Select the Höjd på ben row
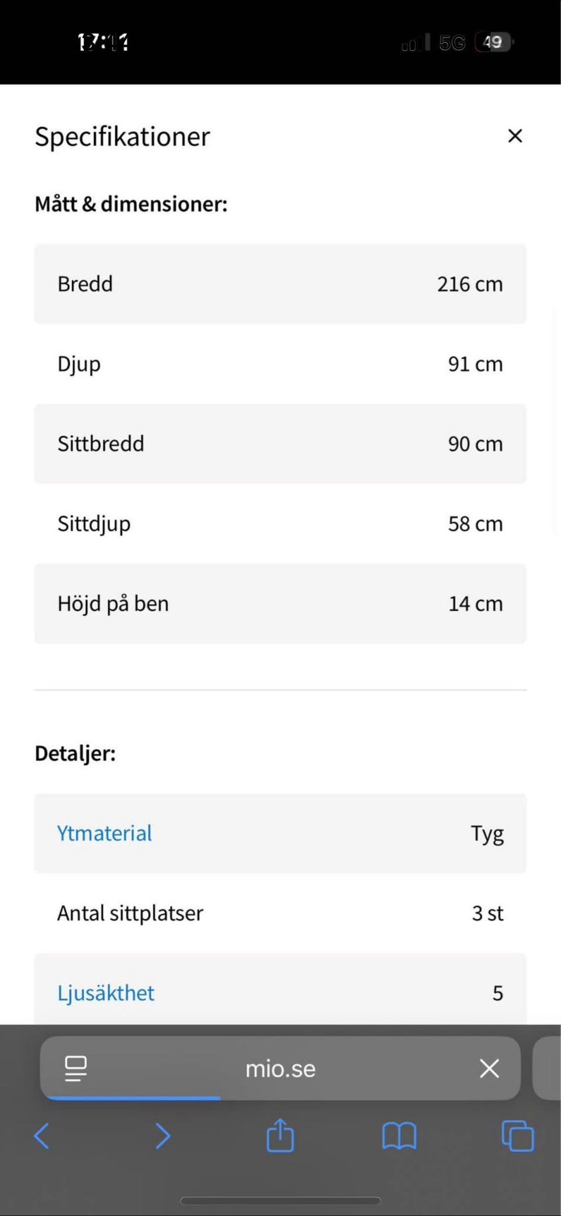Viewport: 561px width, 1216px height. pyautogui.click(x=280, y=604)
